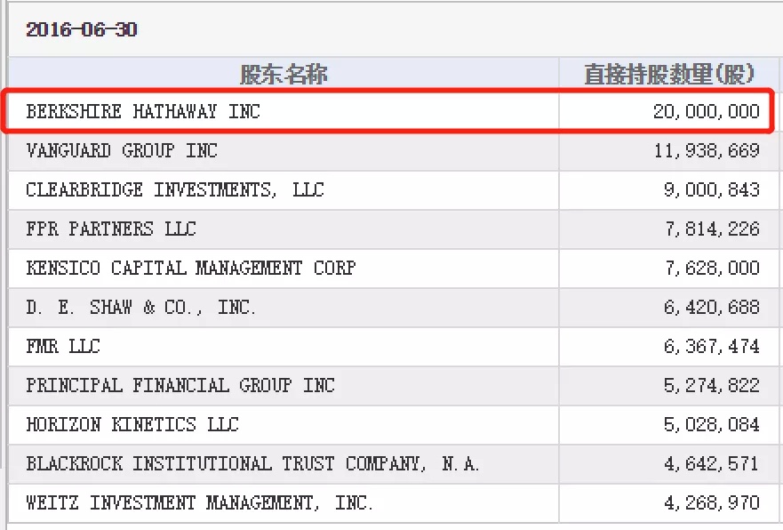
Task: Select the 2016-06-30 date heading
Action: 82,29
